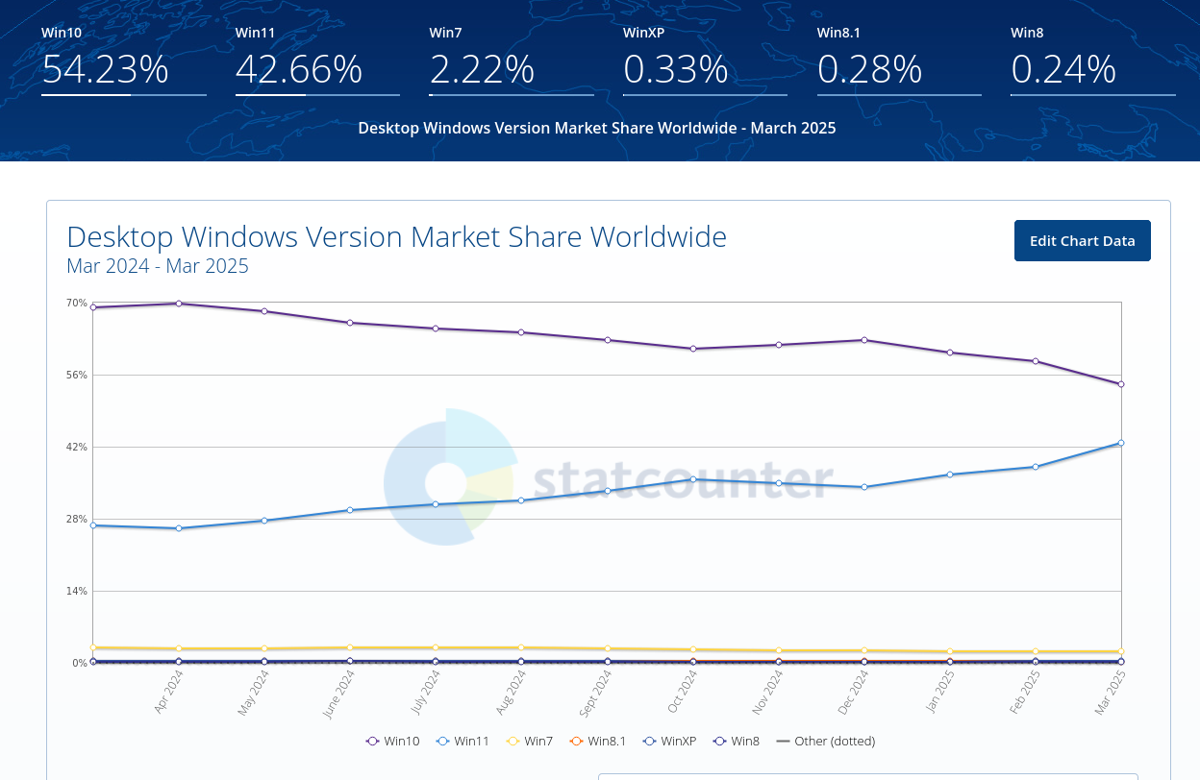Click the statcounter watermark logo
Screen dimensions: 1200x780
(x=446, y=477)
